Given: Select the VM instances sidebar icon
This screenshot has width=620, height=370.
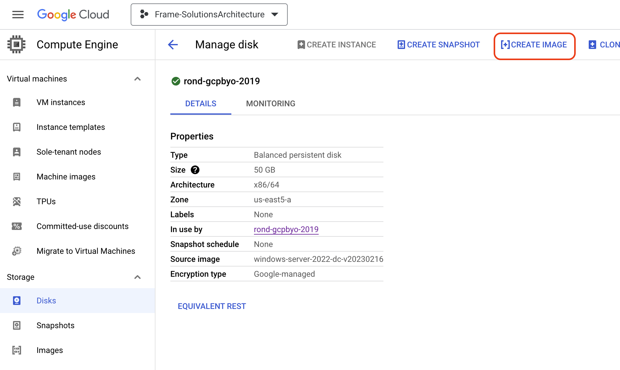Looking at the screenshot, I should (16, 102).
